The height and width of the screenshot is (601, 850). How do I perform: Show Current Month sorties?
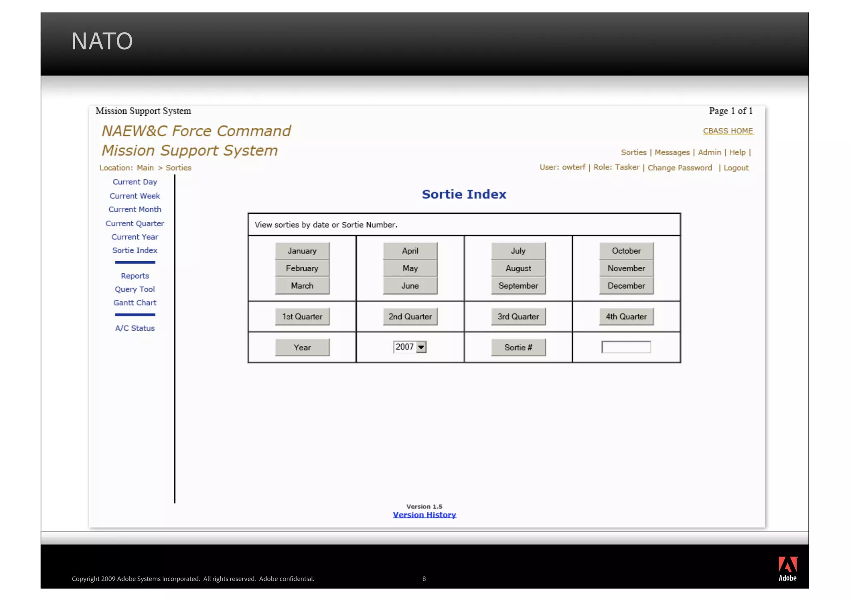tap(134, 210)
